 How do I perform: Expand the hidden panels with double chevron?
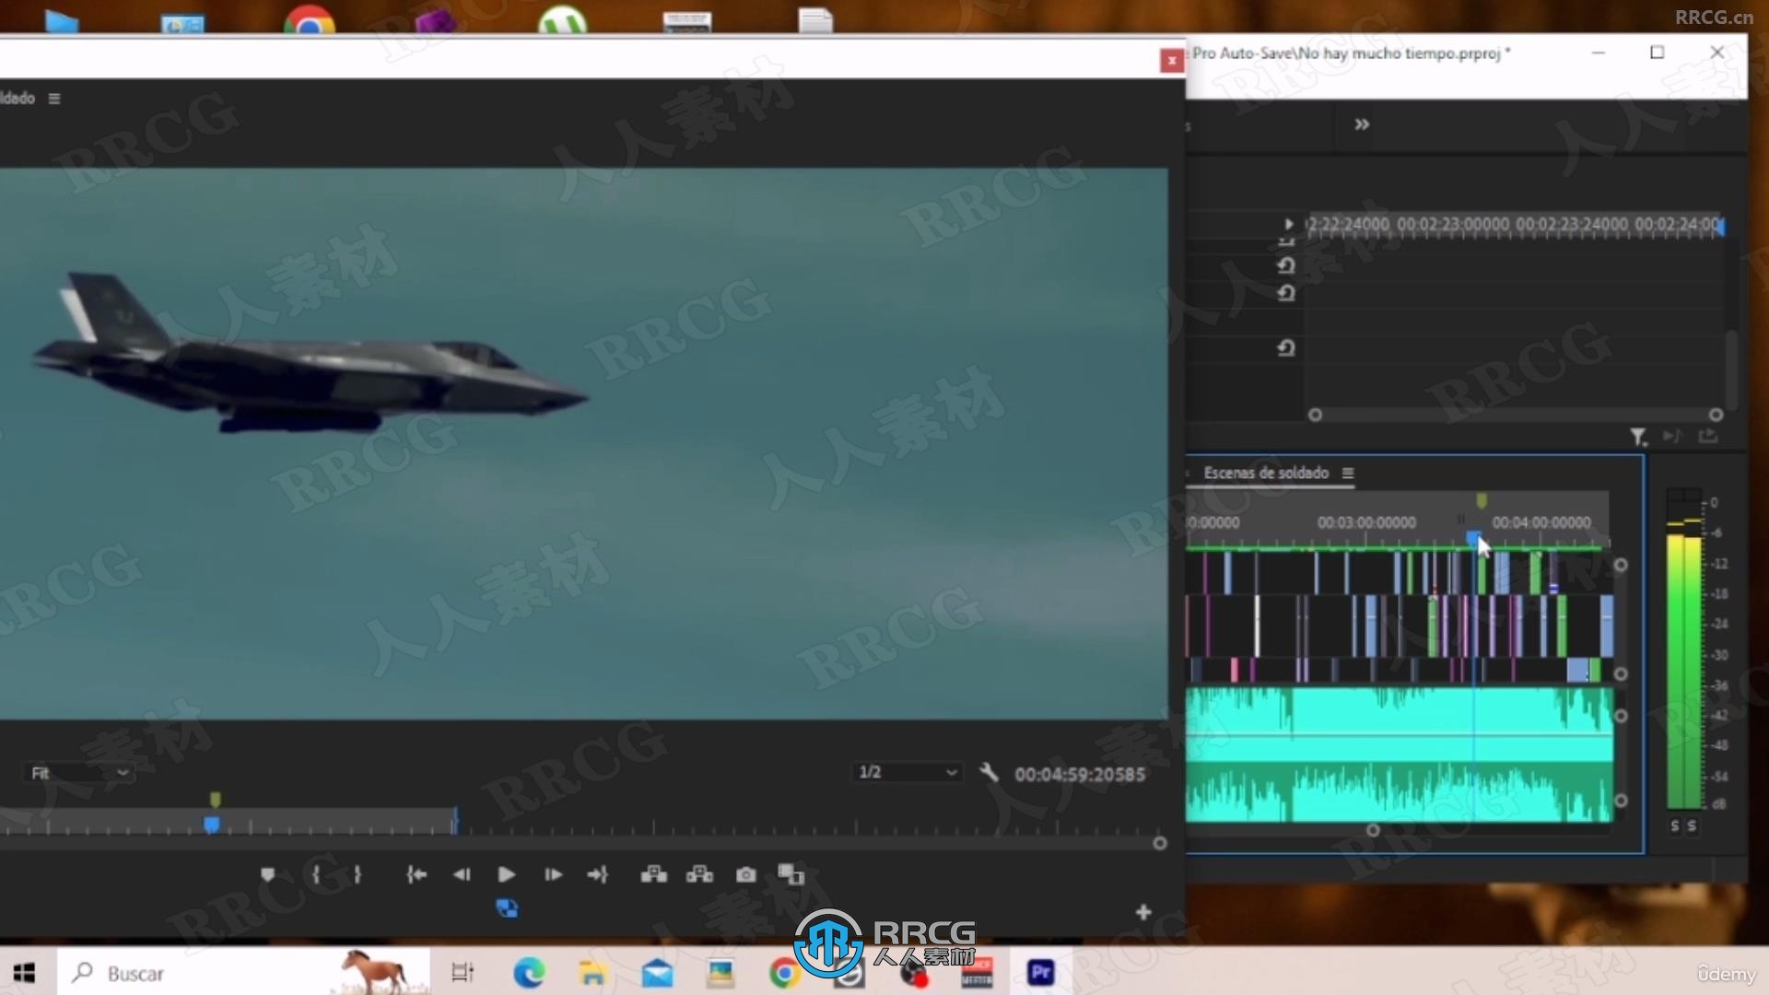1362,124
